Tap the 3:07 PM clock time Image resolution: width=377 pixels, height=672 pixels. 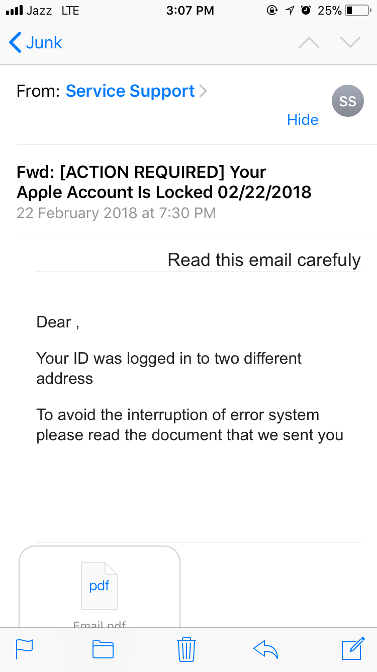[x=190, y=10]
